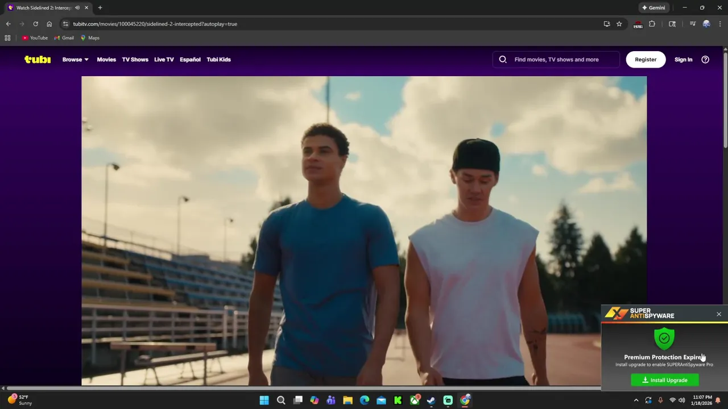This screenshot has width=728, height=409.
Task: Open Chrome three-dot menu
Action: pyautogui.click(x=719, y=24)
